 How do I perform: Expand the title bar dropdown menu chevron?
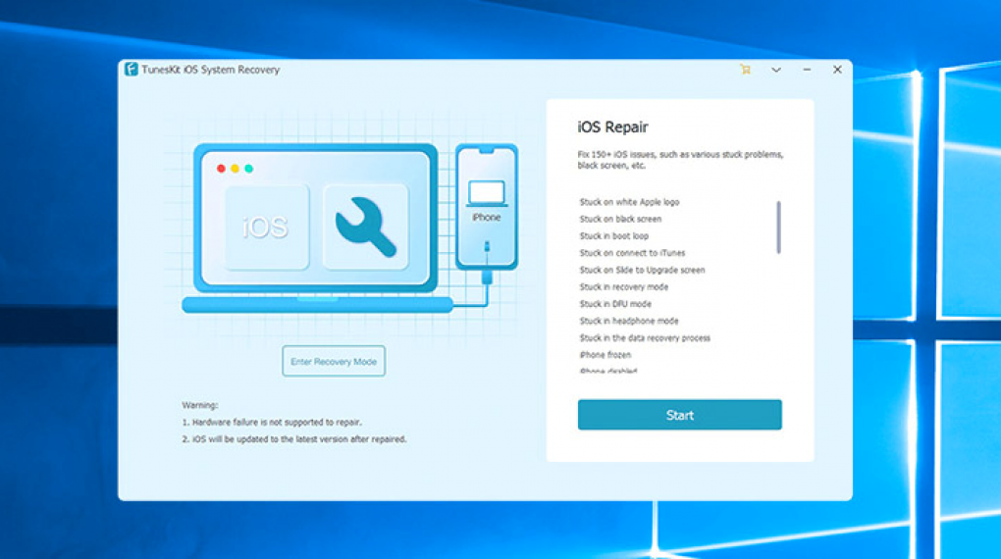pos(776,70)
